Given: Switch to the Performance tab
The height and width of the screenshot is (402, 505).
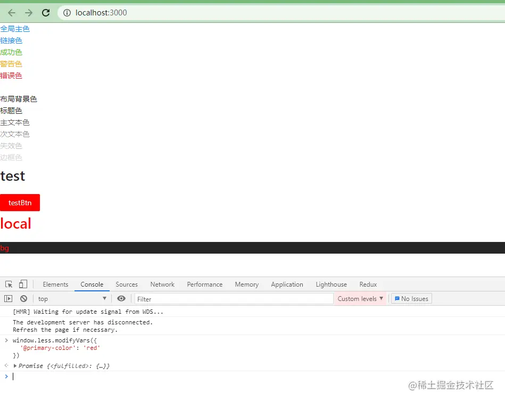Looking at the screenshot, I should (204, 284).
